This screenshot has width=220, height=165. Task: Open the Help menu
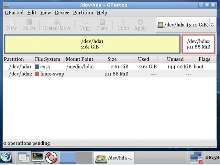tap(102, 13)
